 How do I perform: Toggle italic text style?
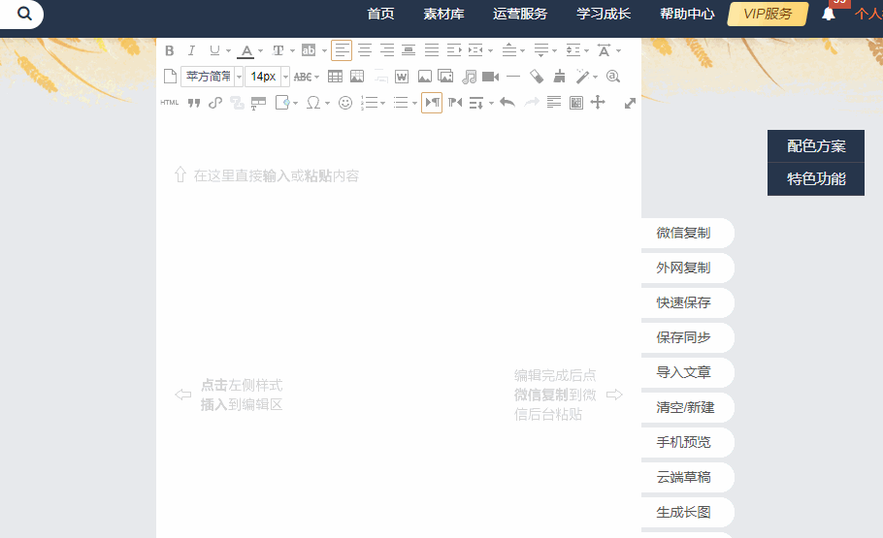[x=191, y=50]
